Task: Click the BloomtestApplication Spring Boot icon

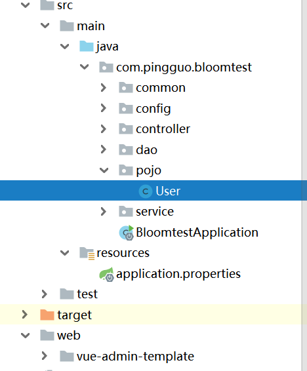Action: click(127, 233)
